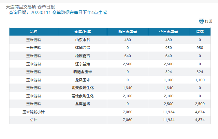Click the printer icon

click(201, 21)
